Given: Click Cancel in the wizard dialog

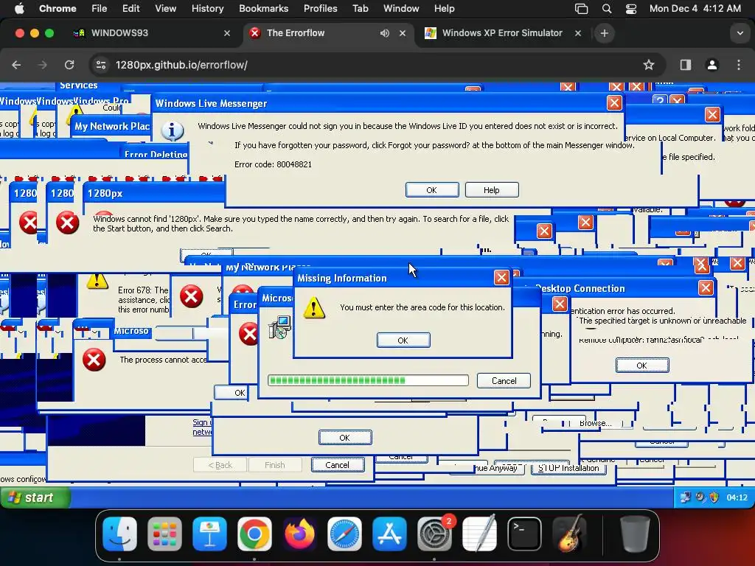Looking at the screenshot, I should pyautogui.click(x=338, y=465).
